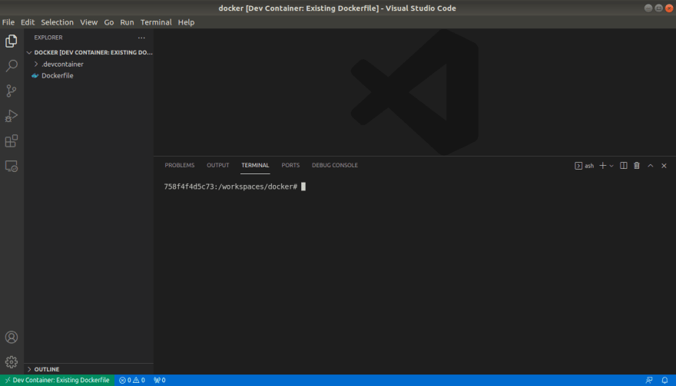Open the Extensions view icon
676x386 pixels.
[x=12, y=141]
